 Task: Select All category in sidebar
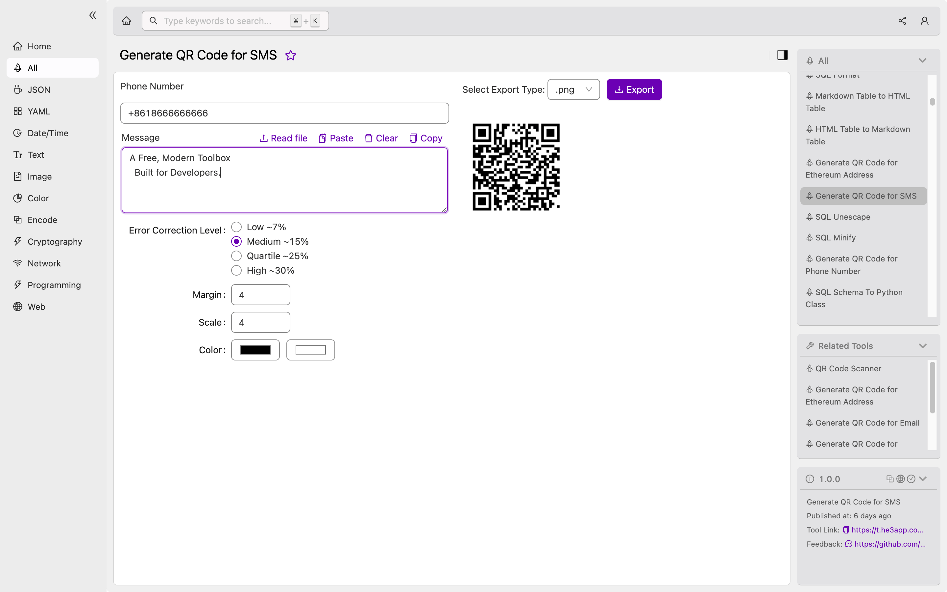point(52,68)
